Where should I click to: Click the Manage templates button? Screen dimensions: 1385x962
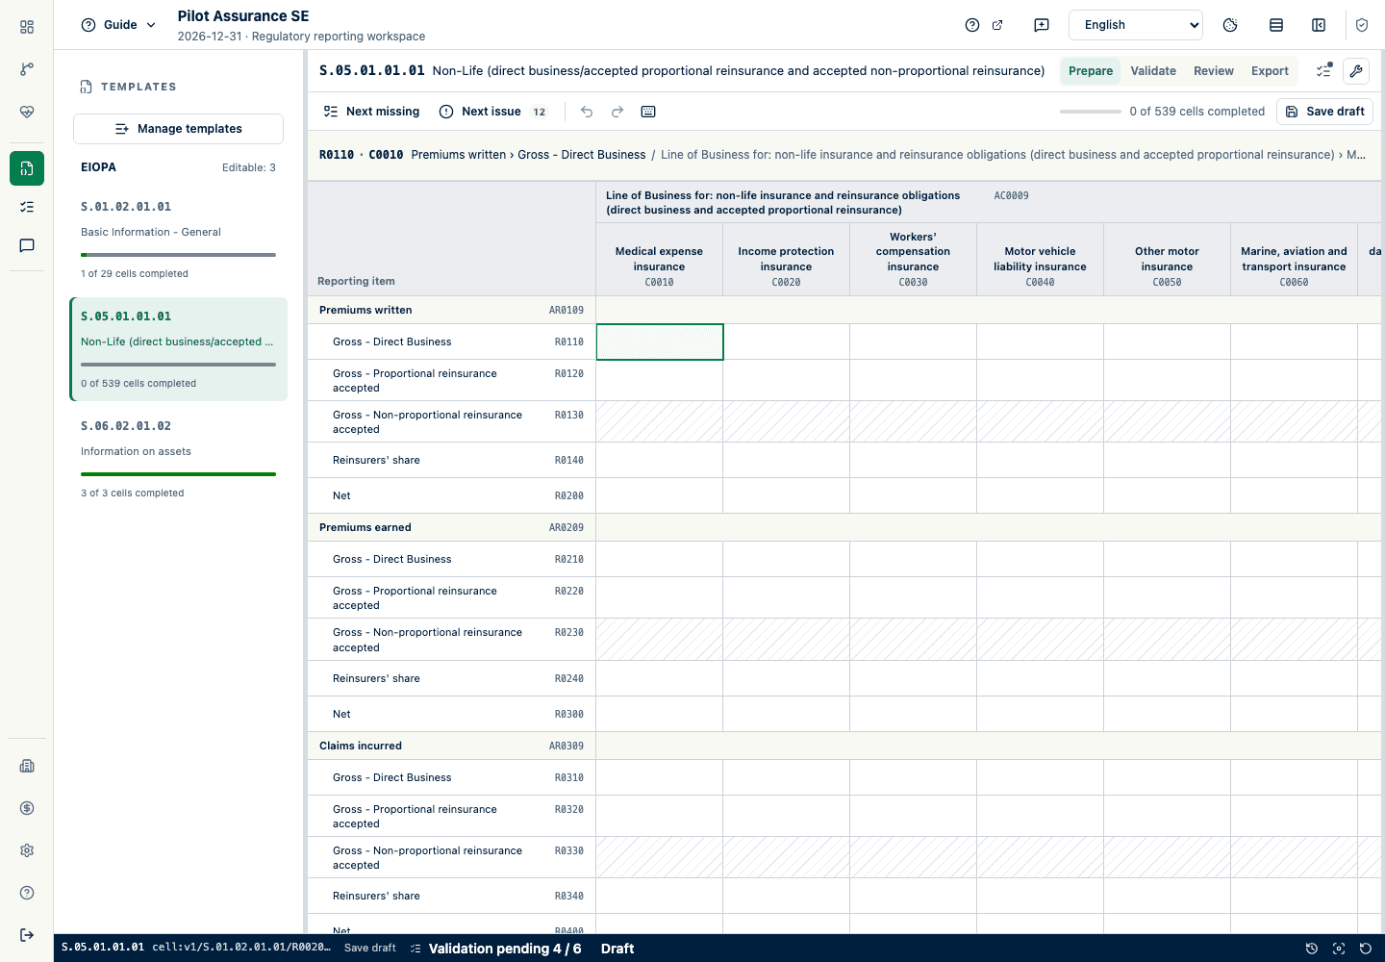178,129
